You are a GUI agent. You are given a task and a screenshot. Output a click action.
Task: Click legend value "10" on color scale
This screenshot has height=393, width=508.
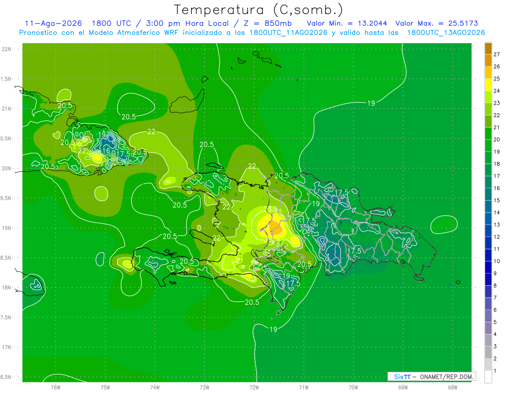pyautogui.click(x=497, y=261)
